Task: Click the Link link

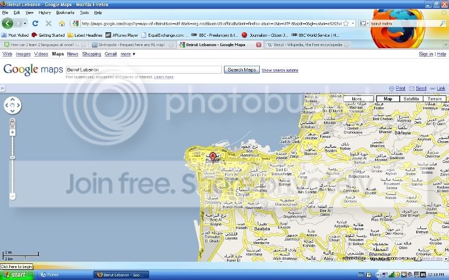Action: 441,88
